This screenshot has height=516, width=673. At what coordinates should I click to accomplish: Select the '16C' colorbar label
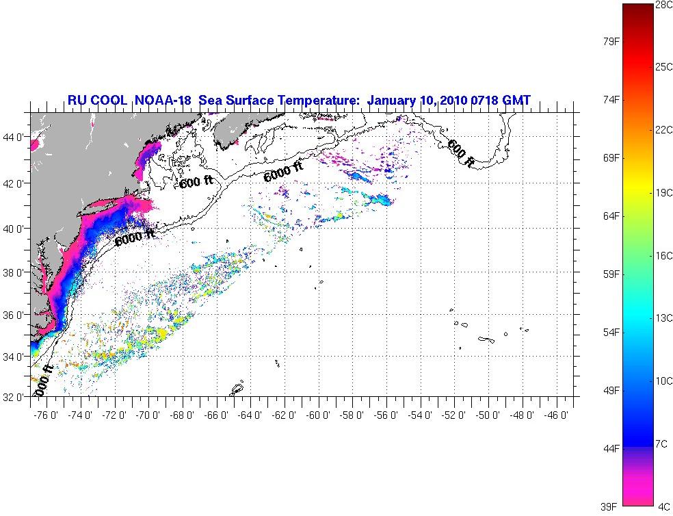click(x=663, y=256)
